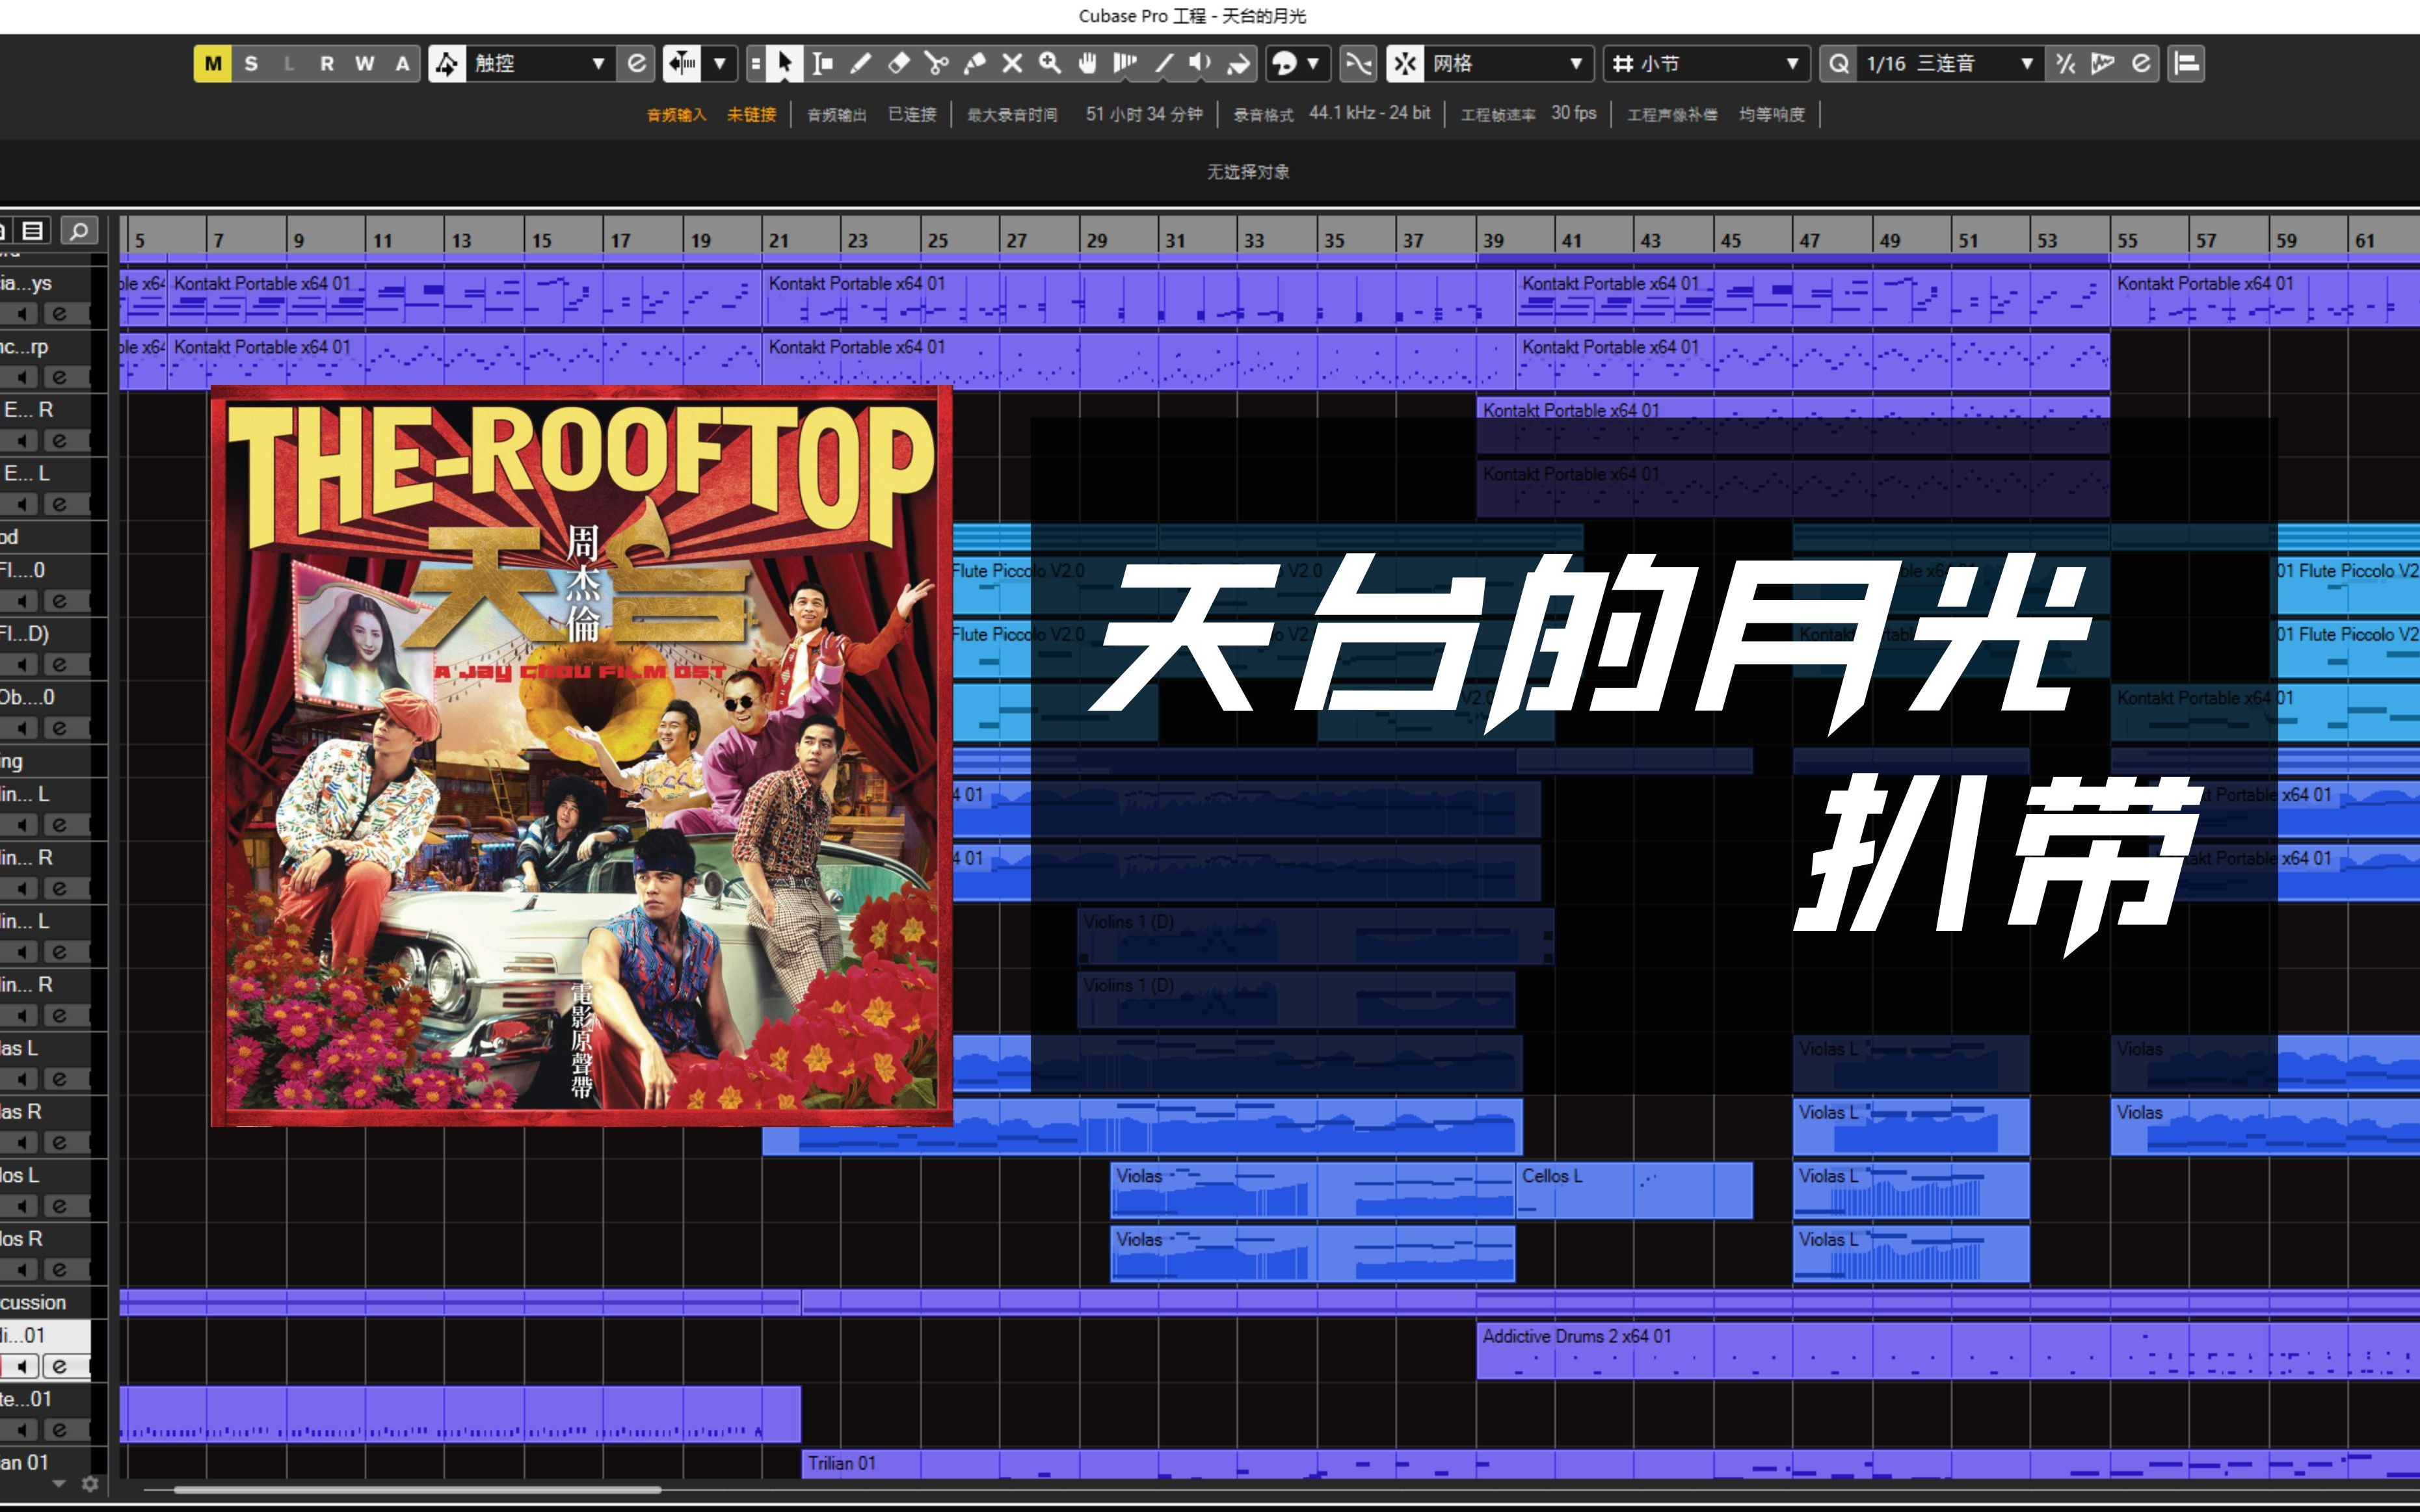Screen dimensions: 2420x1512
Task: Open the grid type 小节 dropdown
Action: pos(1707,63)
